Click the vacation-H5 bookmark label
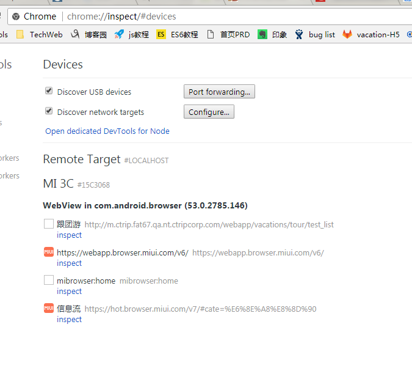Viewport: 412px width, 371px height. (378, 34)
